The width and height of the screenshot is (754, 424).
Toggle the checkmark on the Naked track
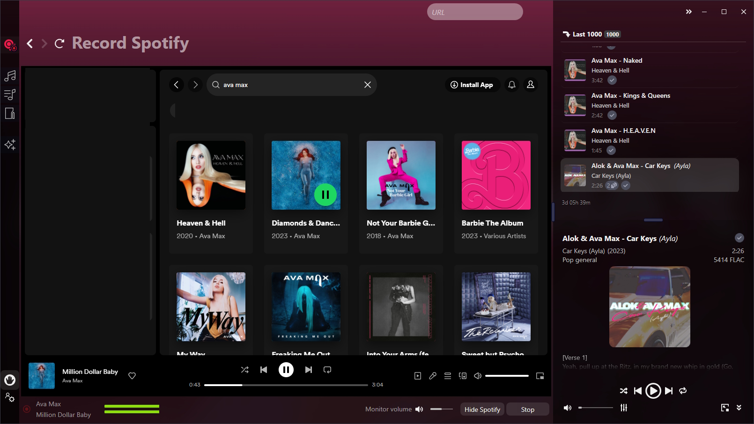(612, 80)
